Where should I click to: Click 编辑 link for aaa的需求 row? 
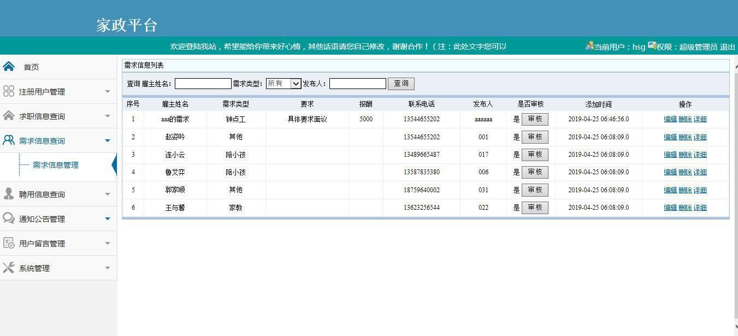pyautogui.click(x=670, y=119)
